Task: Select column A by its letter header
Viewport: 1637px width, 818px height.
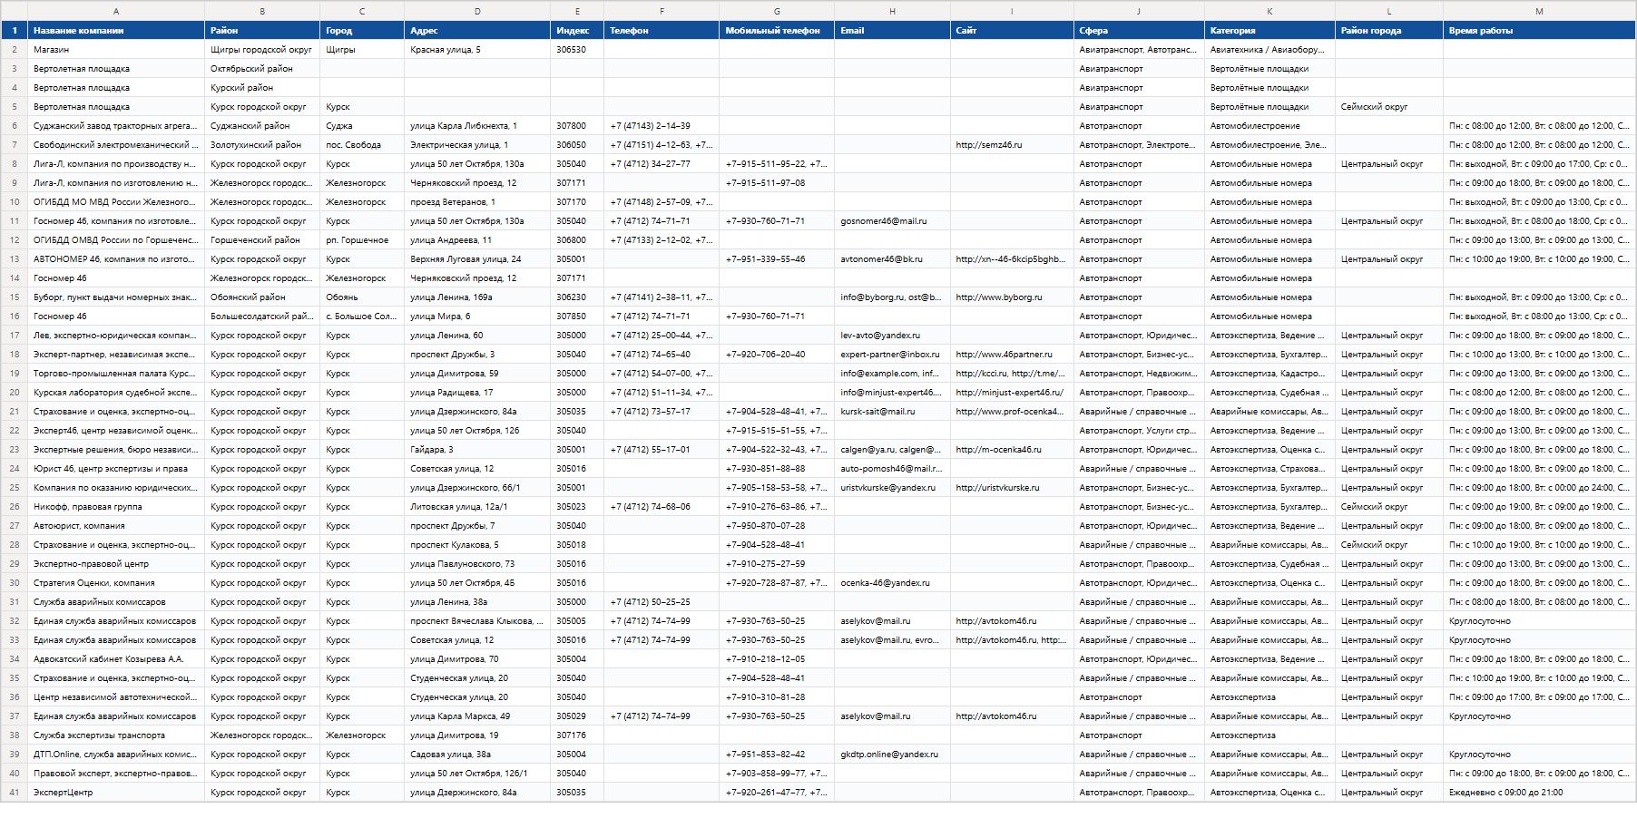Action: point(116,11)
